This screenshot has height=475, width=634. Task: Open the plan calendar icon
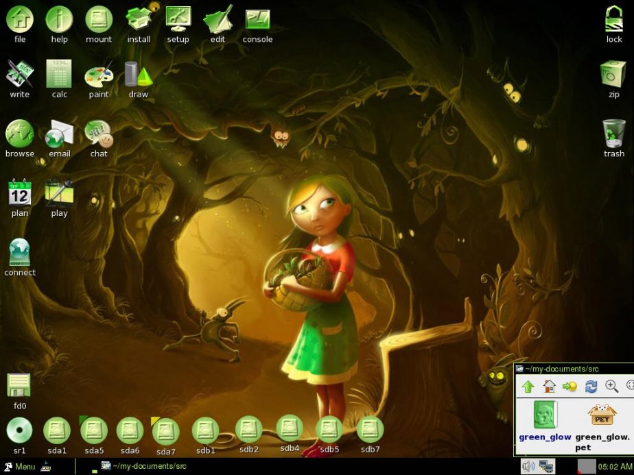tap(19, 193)
